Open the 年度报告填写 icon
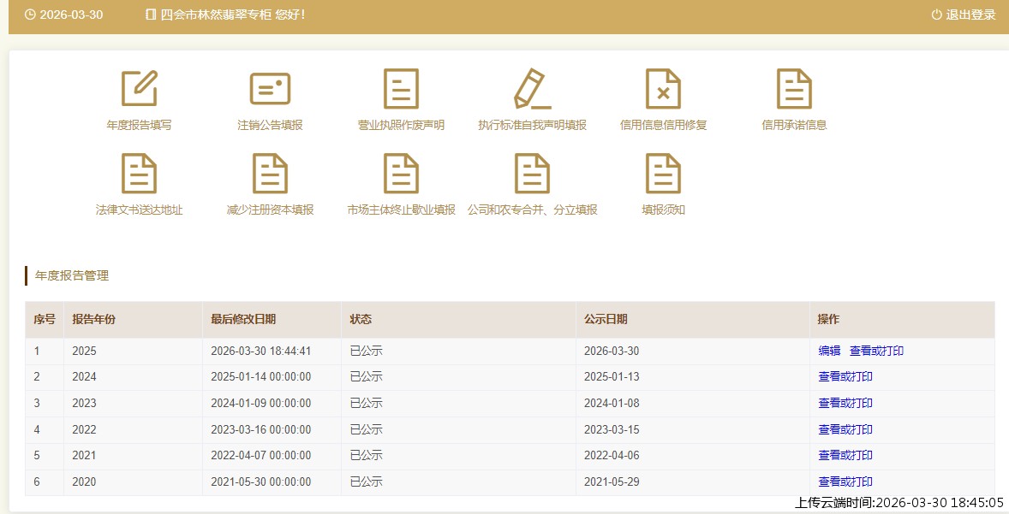 (x=139, y=89)
